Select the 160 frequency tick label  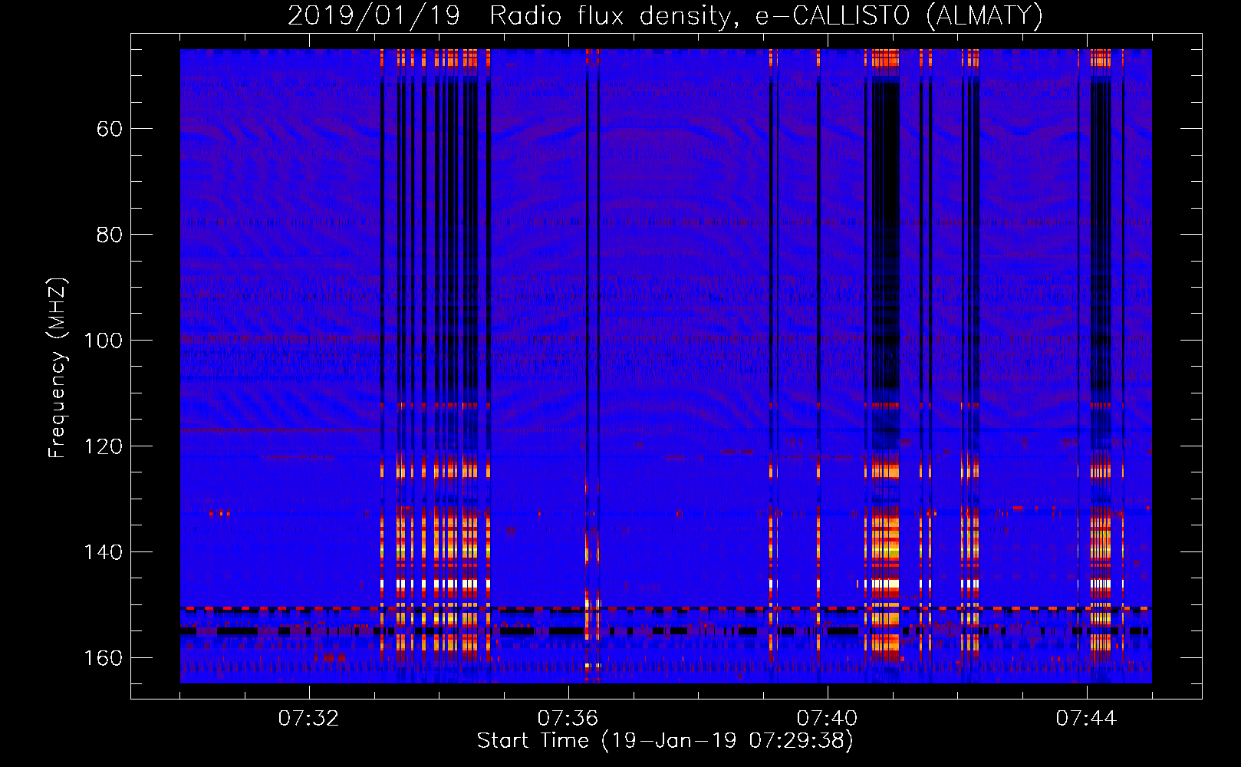click(103, 658)
